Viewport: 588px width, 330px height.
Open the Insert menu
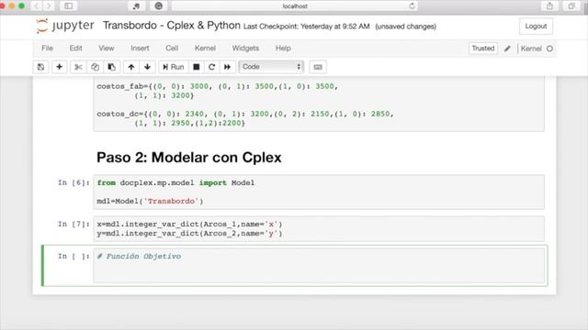point(140,49)
